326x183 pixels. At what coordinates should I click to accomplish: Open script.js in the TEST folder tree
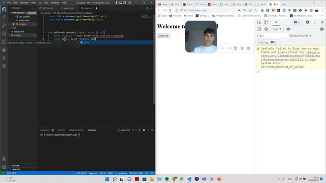[x=17, y=35]
